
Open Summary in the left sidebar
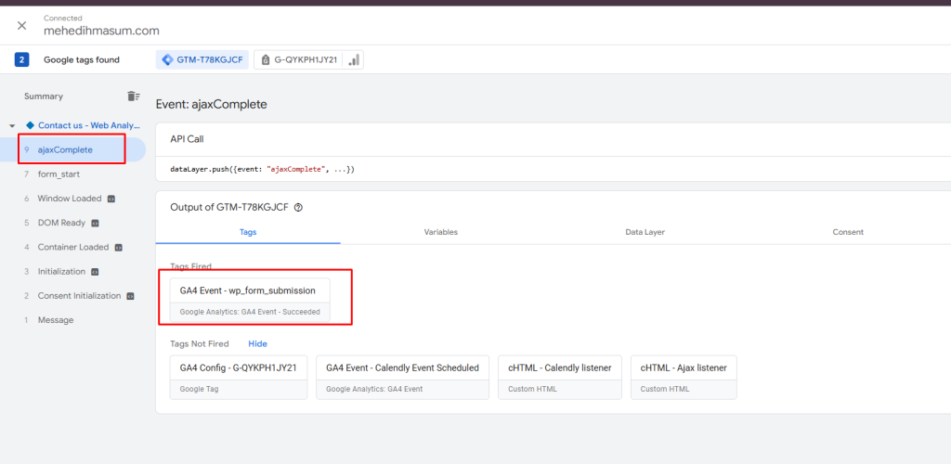pyautogui.click(x=44, y=97)
